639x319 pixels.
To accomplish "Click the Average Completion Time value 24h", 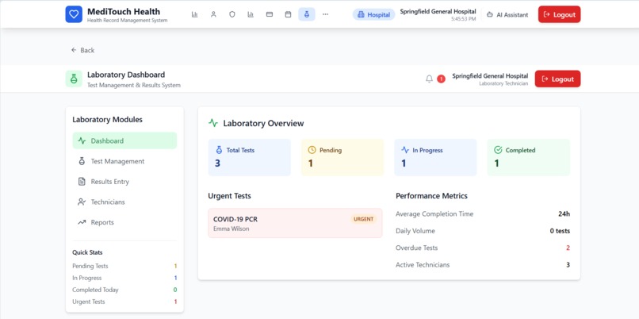I will 564,213.
